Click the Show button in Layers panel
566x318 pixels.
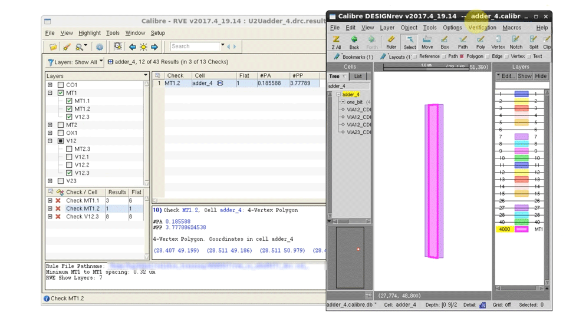click(x=525, y=76)
